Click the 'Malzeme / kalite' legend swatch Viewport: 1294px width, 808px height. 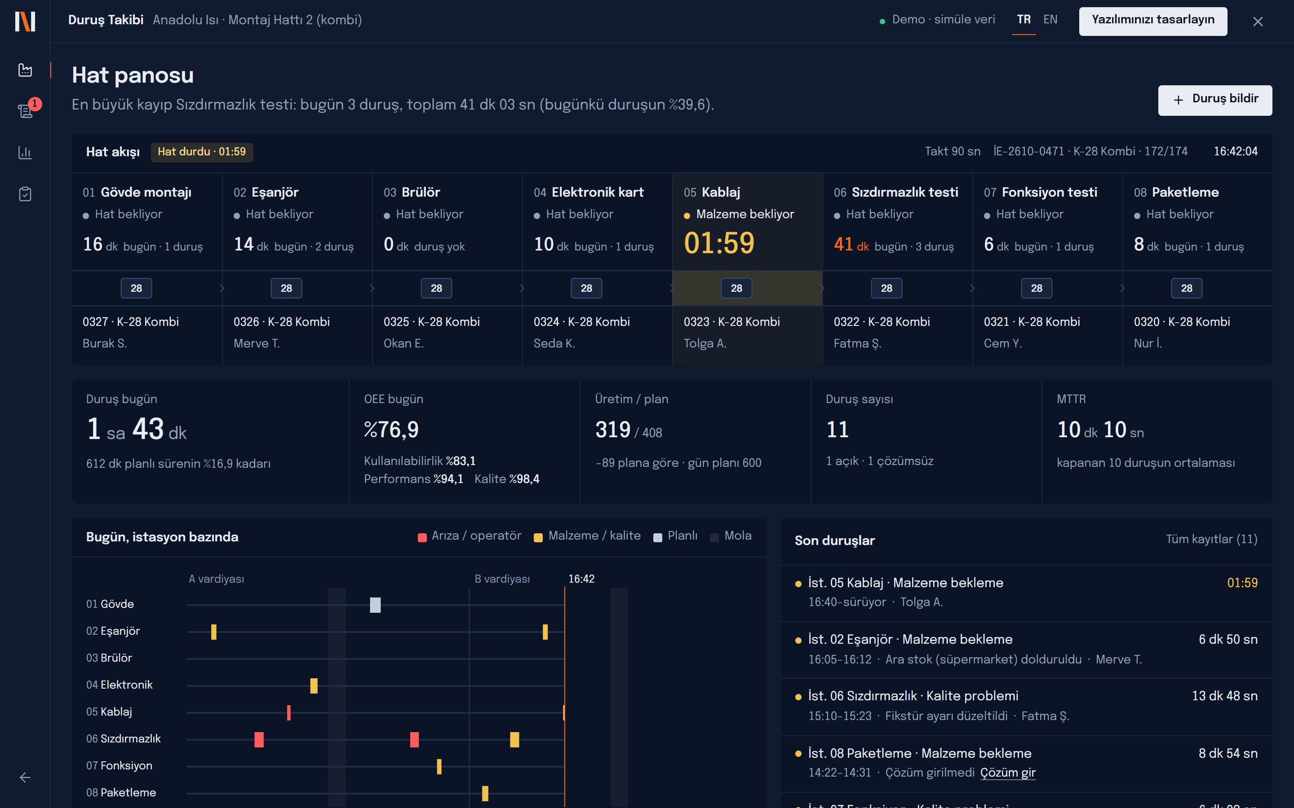(x=538, y=537)
